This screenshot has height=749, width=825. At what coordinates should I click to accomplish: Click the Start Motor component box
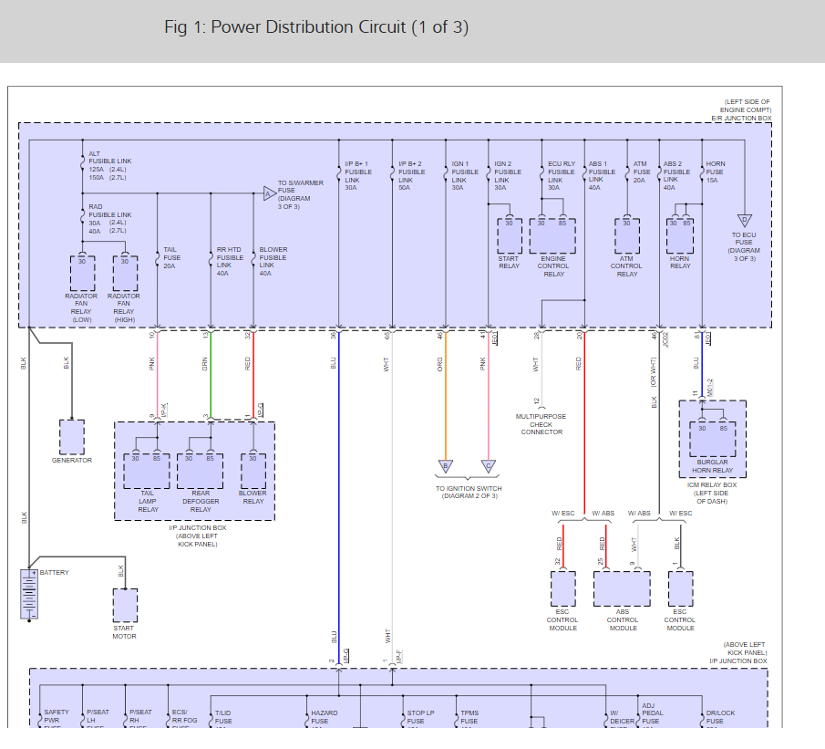125,605
